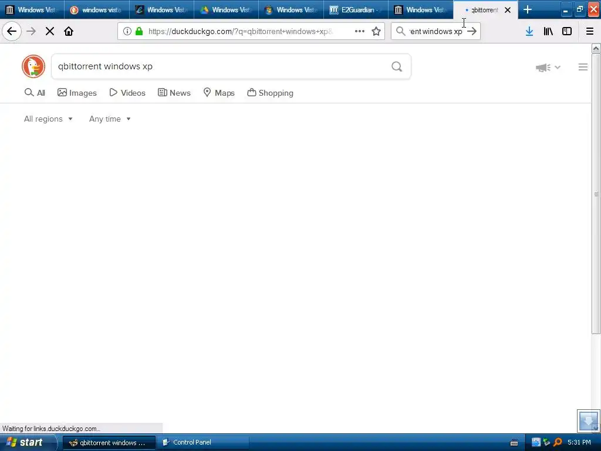Open the Firefox hamburger menu
The image size is (601, 451).
pyautogui.click(x=590, y=31)
